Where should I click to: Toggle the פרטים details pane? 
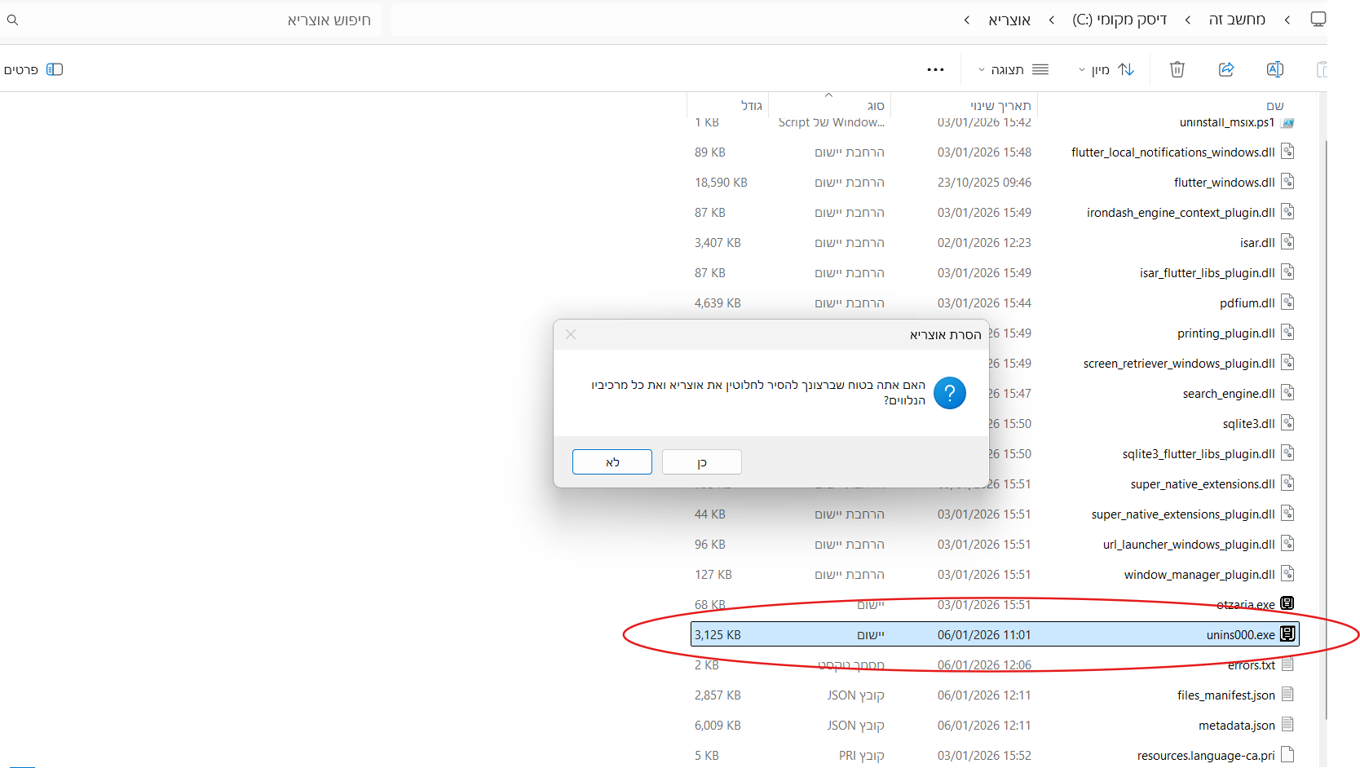[x=33, y=69]
